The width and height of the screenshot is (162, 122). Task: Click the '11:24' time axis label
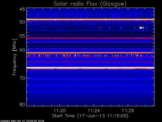point(94,111)
